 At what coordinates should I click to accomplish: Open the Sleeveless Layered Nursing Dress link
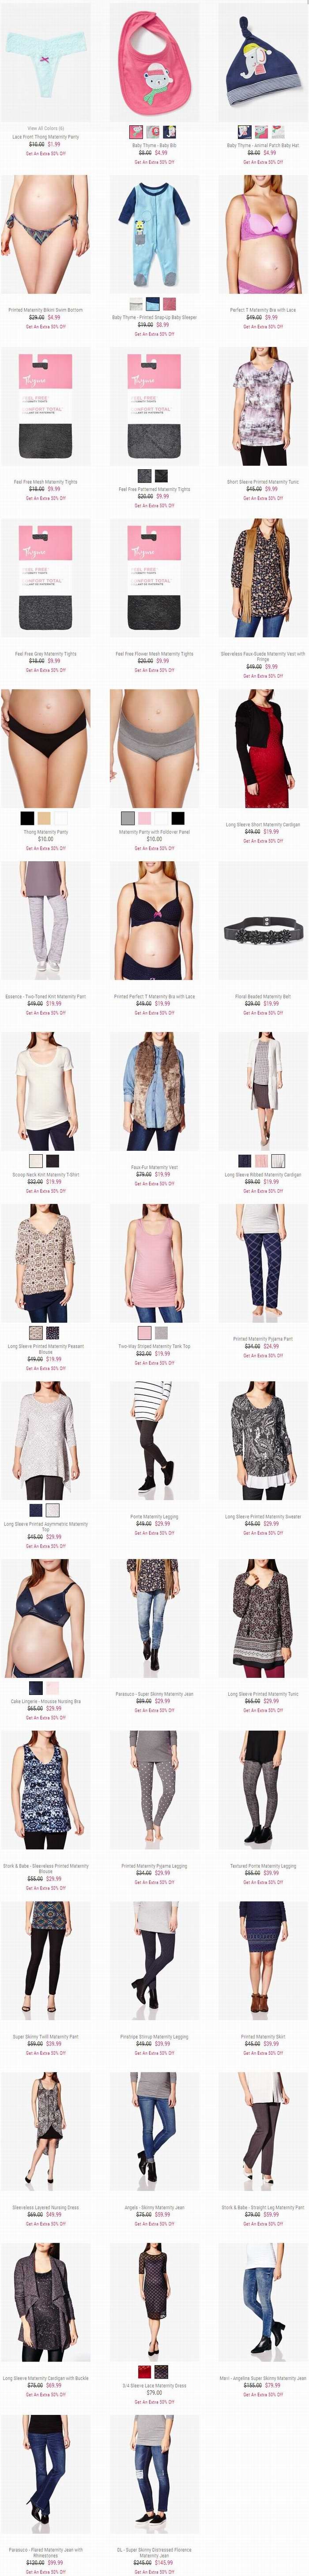point(45,2207)
